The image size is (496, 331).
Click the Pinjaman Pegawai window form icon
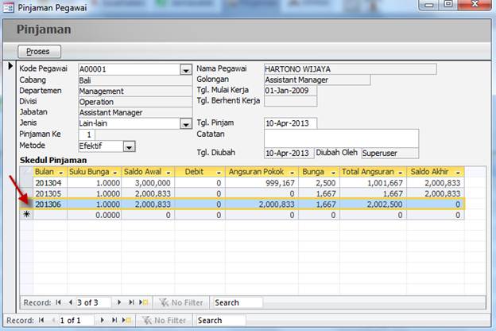(9, 8)
